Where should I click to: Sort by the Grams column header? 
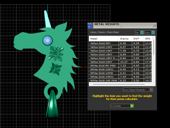coord(125,39)
